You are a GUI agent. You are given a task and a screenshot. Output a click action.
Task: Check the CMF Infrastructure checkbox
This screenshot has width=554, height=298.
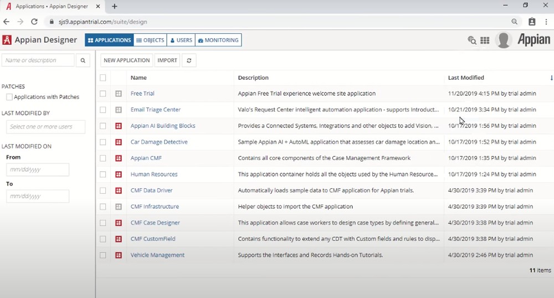103,207
